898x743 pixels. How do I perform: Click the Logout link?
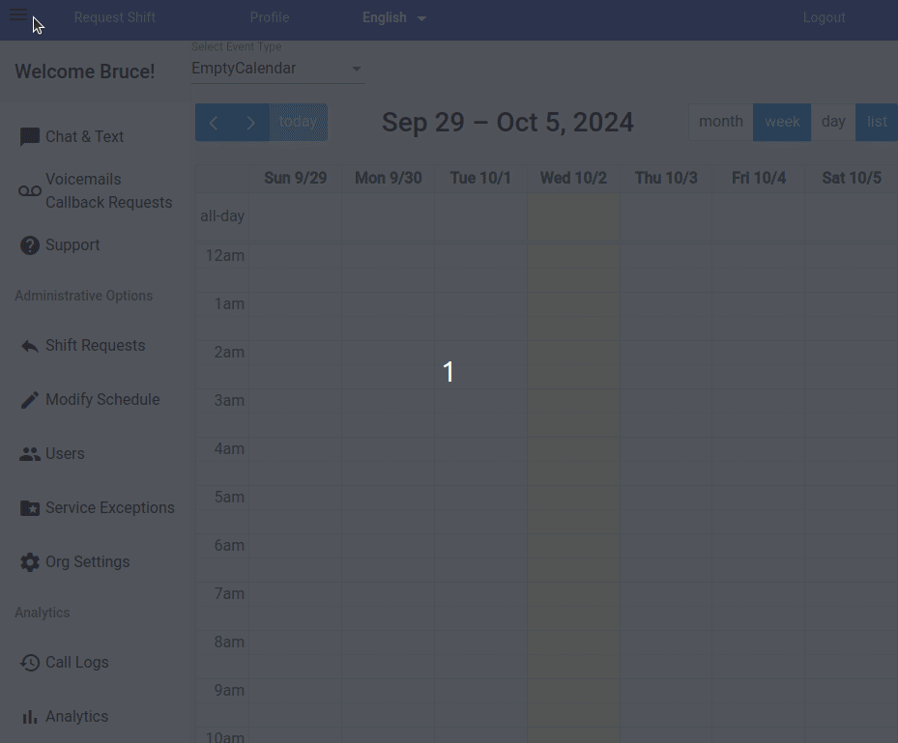click(824, 17)
